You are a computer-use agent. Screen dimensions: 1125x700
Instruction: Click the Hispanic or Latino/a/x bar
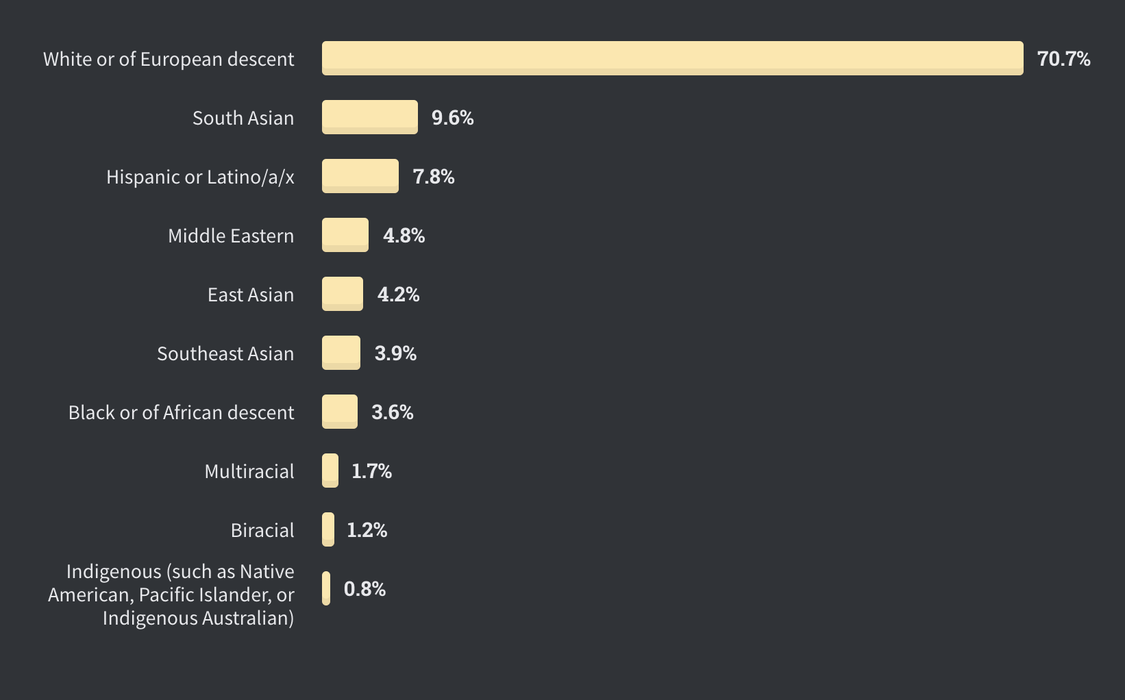click(x=360, y=176)
